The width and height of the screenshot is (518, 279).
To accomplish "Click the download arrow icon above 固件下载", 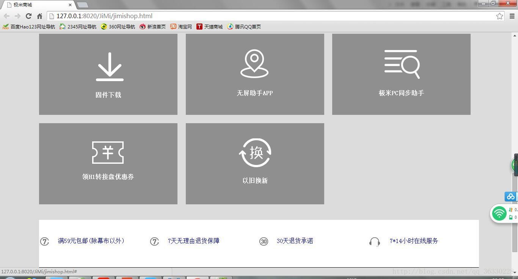I will 110,67.
